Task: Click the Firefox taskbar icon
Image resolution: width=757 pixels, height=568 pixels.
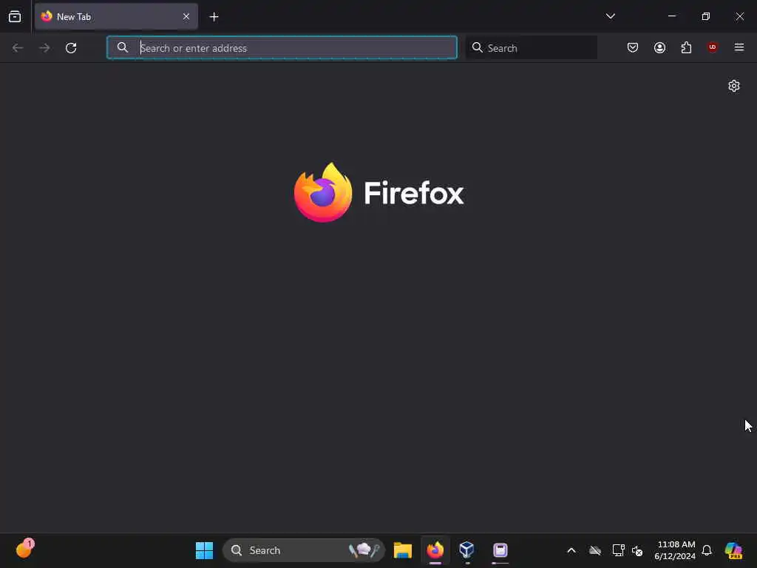Action: [x=435, y=550]
